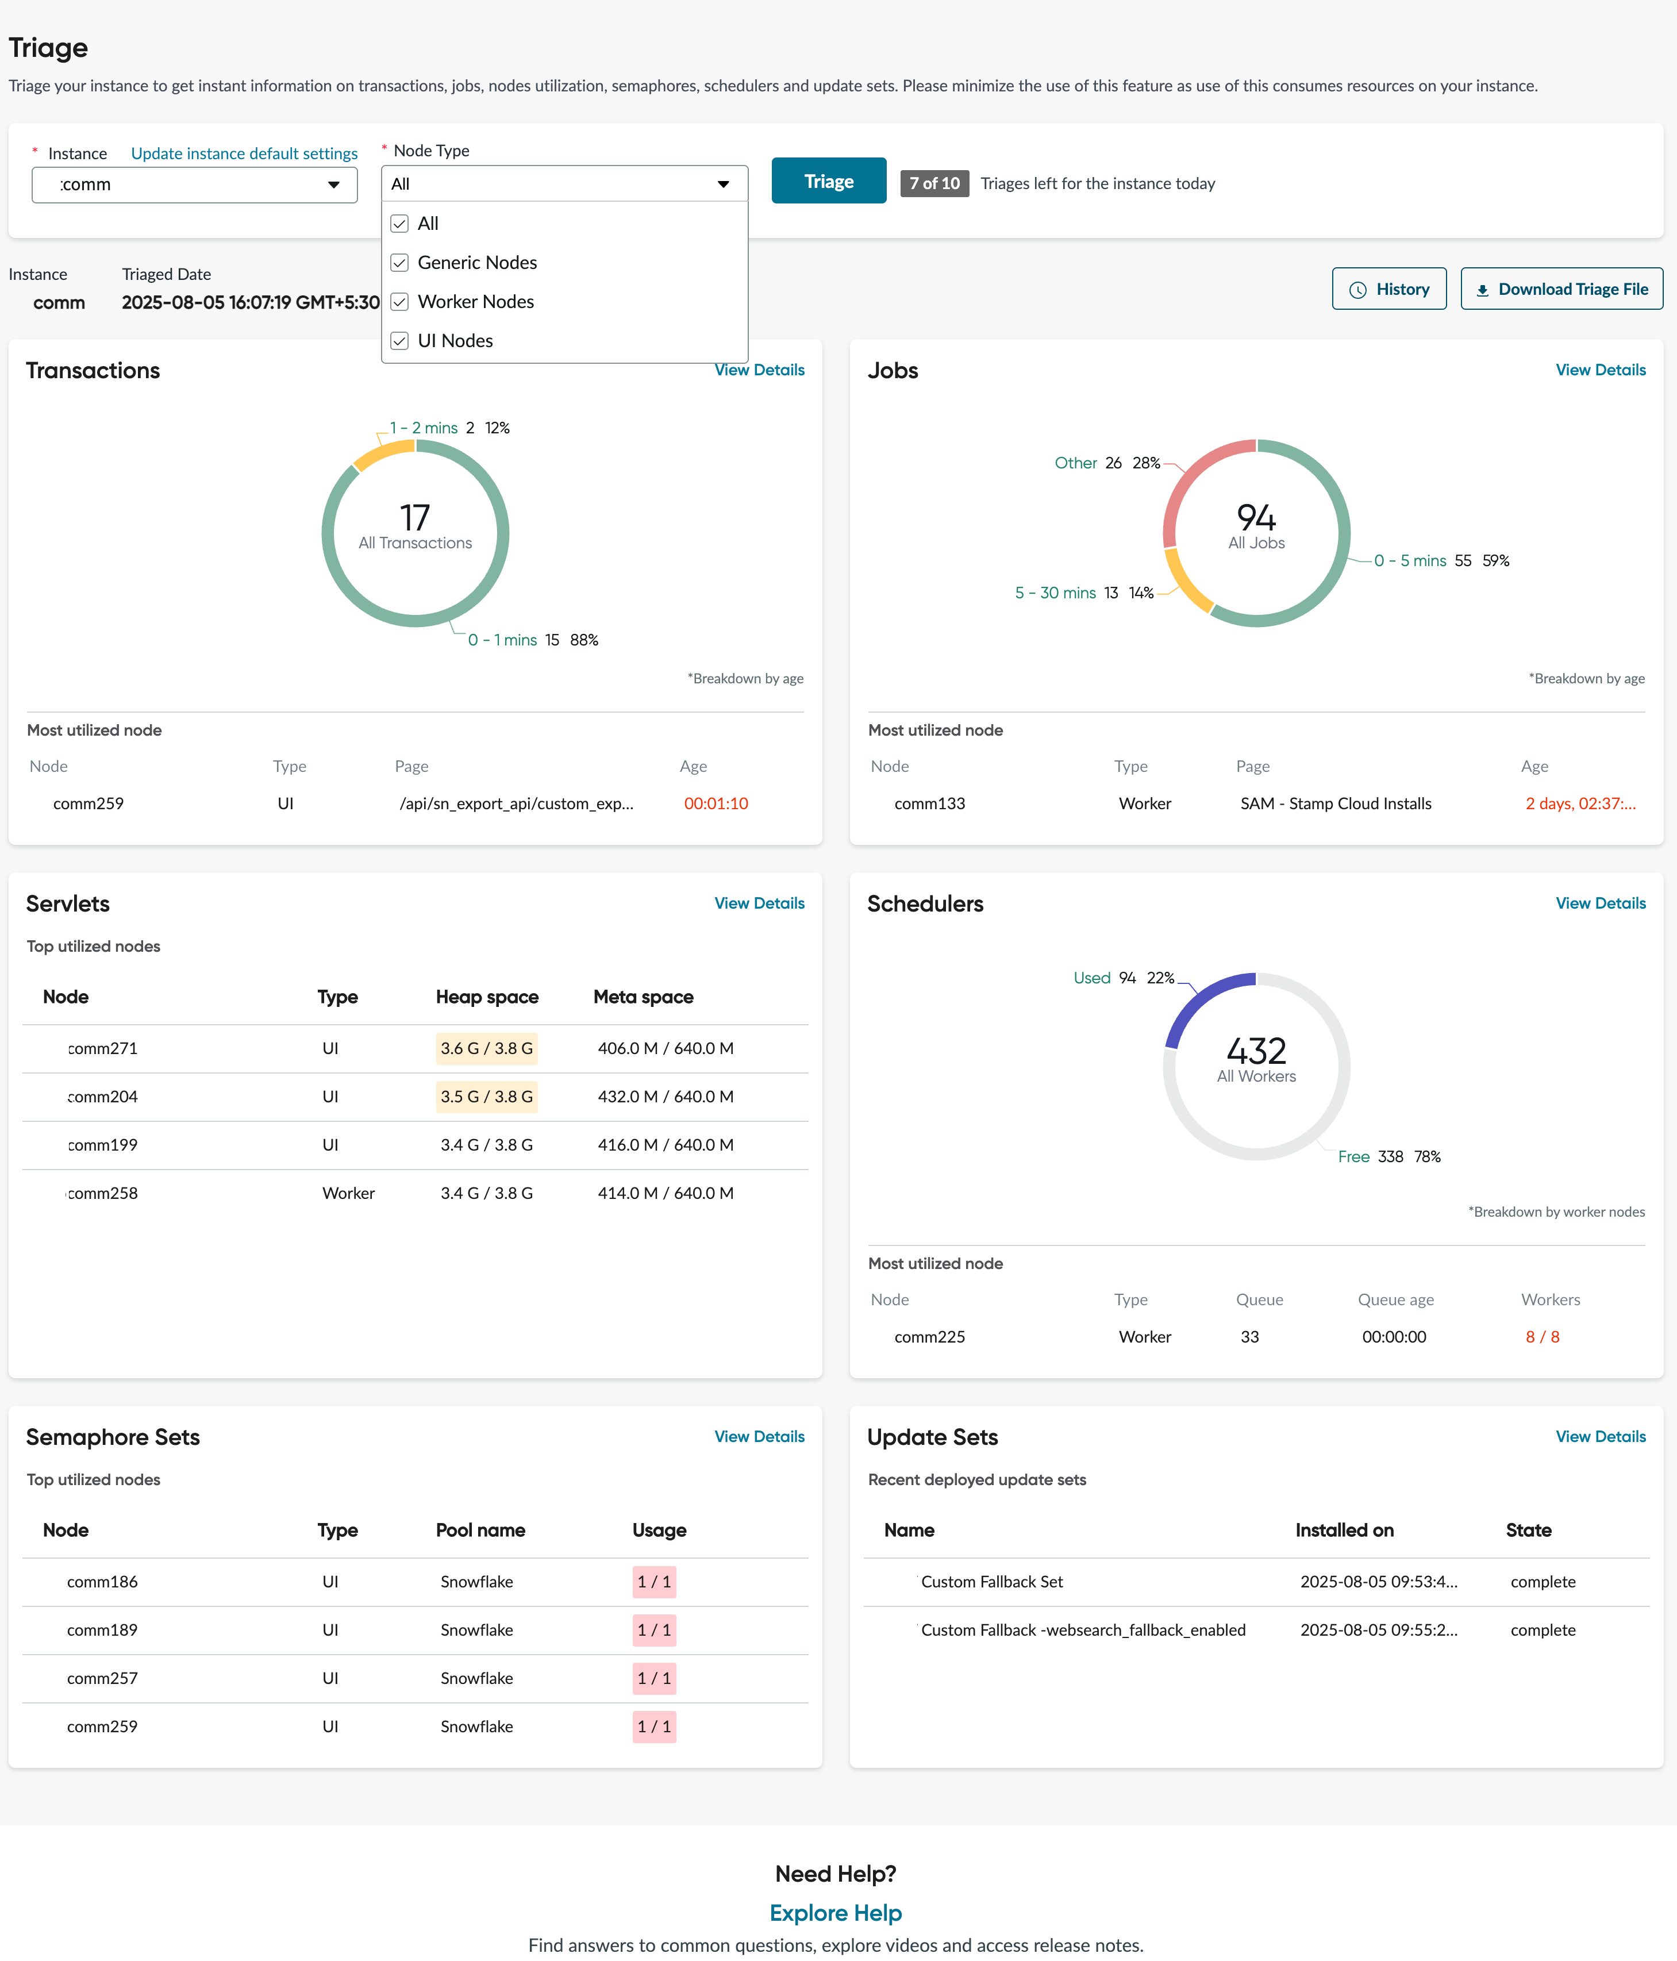Open Update instance default settings link
1677x1961 pixels.
tap(244, 153)
